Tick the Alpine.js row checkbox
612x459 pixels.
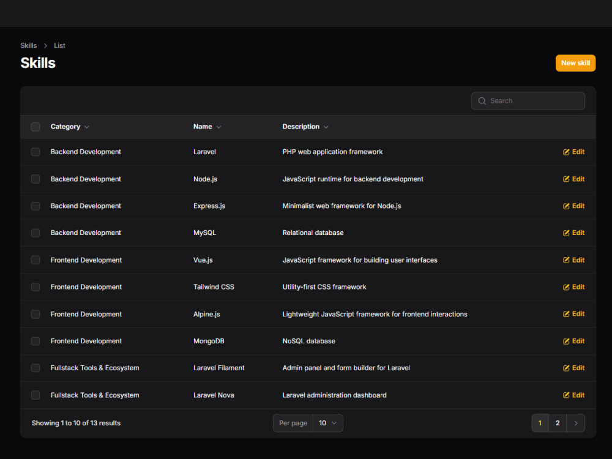35,314
